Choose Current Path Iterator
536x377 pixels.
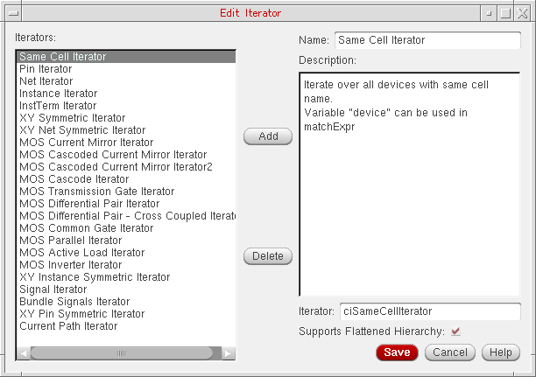point(126,326)
